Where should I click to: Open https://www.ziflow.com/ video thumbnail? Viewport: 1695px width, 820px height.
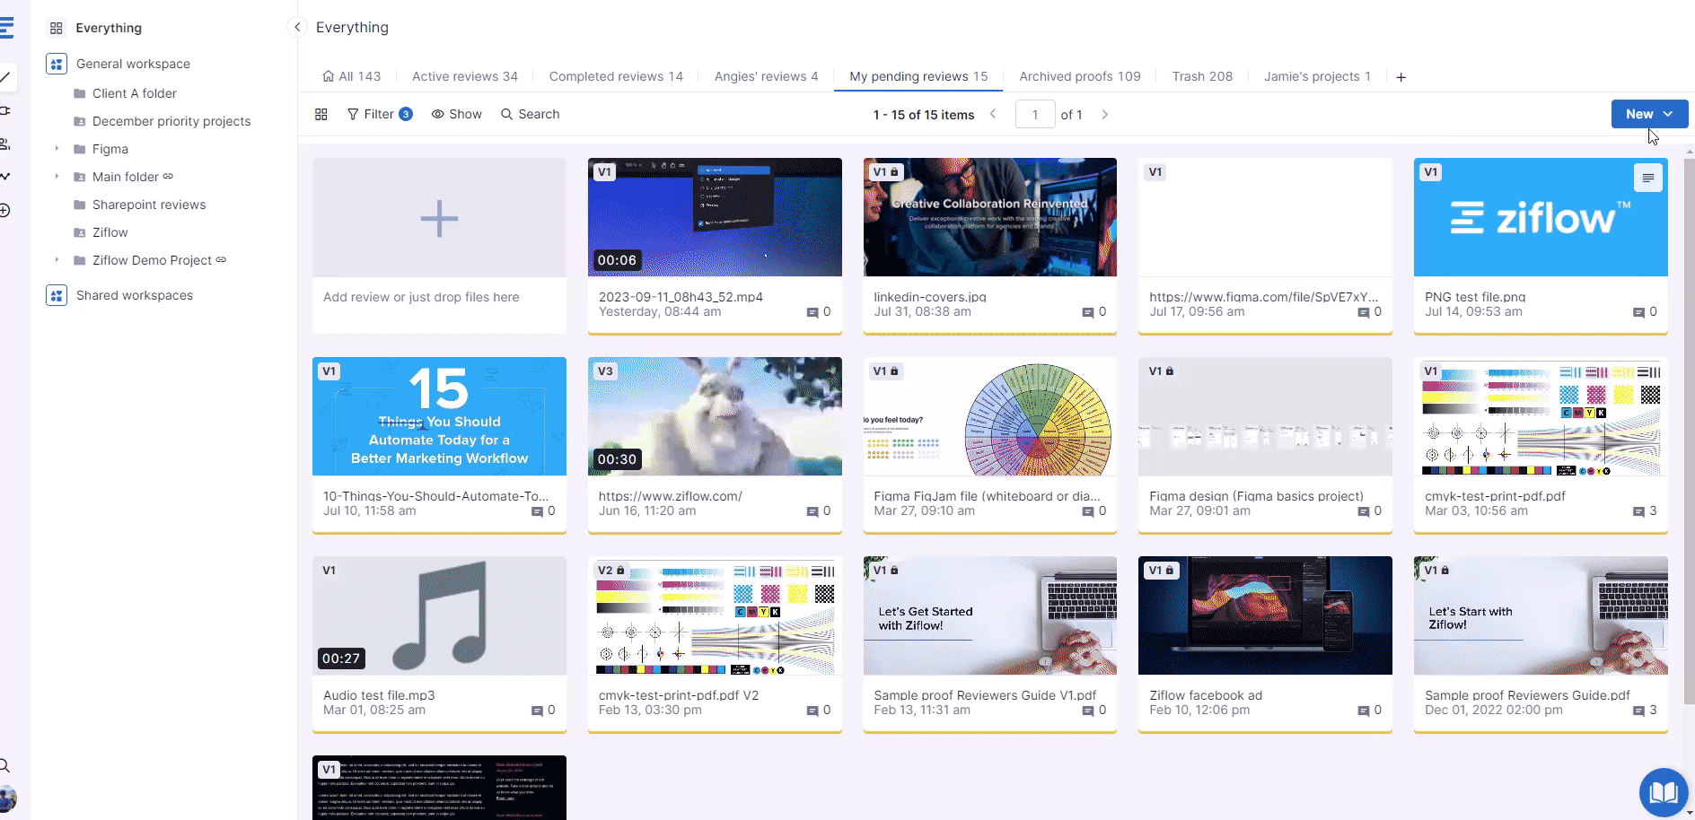[x=715, y=416]
